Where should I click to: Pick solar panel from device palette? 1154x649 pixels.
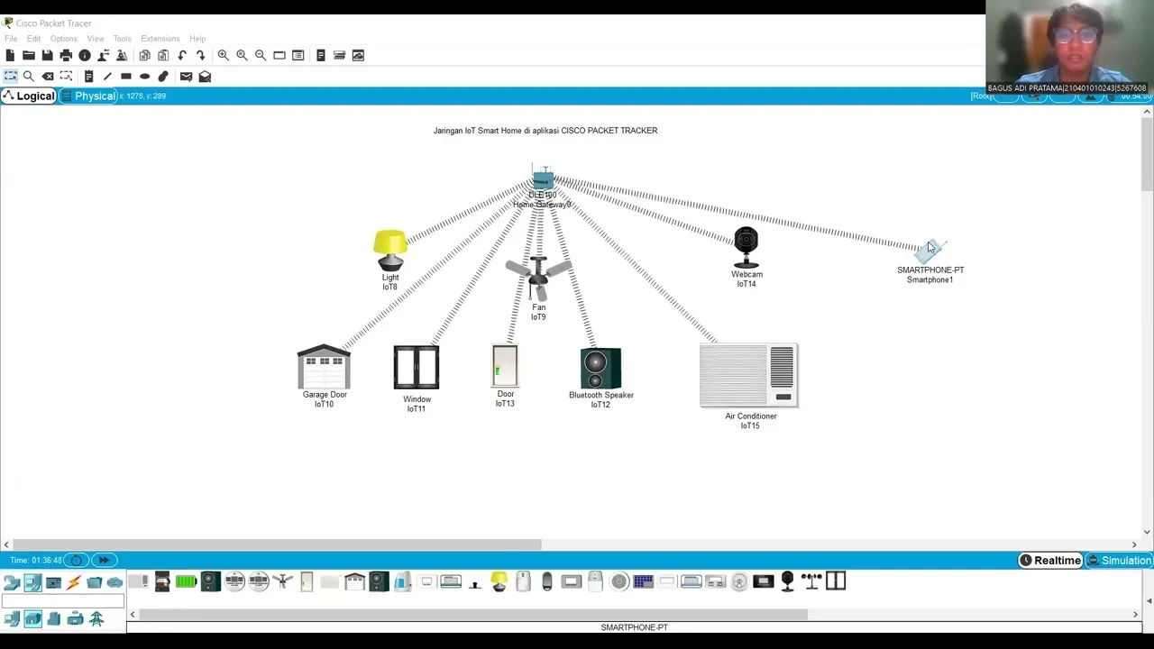click(643, 581)
